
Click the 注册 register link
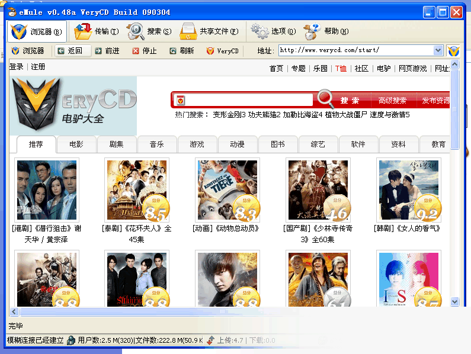38,67
